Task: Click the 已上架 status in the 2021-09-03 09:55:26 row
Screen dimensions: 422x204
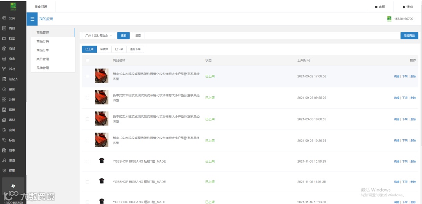Action: tap(210, 98)
